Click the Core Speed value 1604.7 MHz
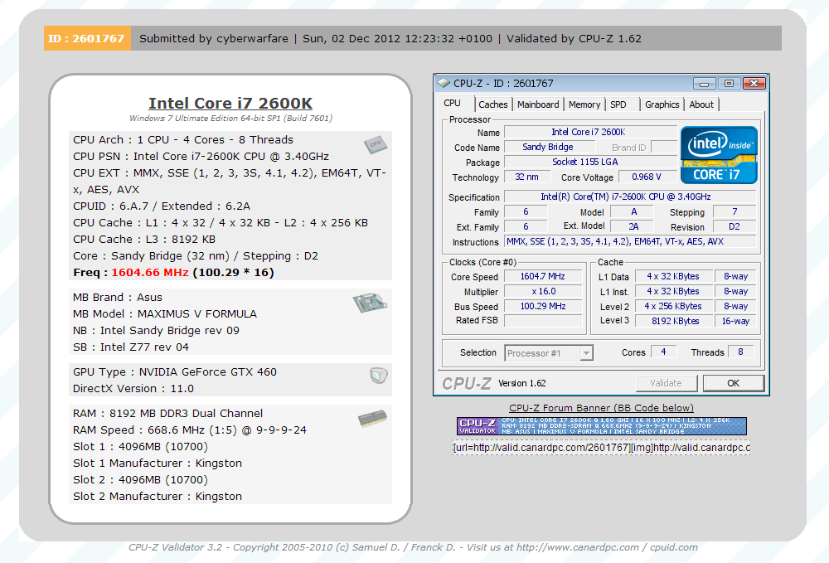 pyautogui.click(x=543, y=276)
